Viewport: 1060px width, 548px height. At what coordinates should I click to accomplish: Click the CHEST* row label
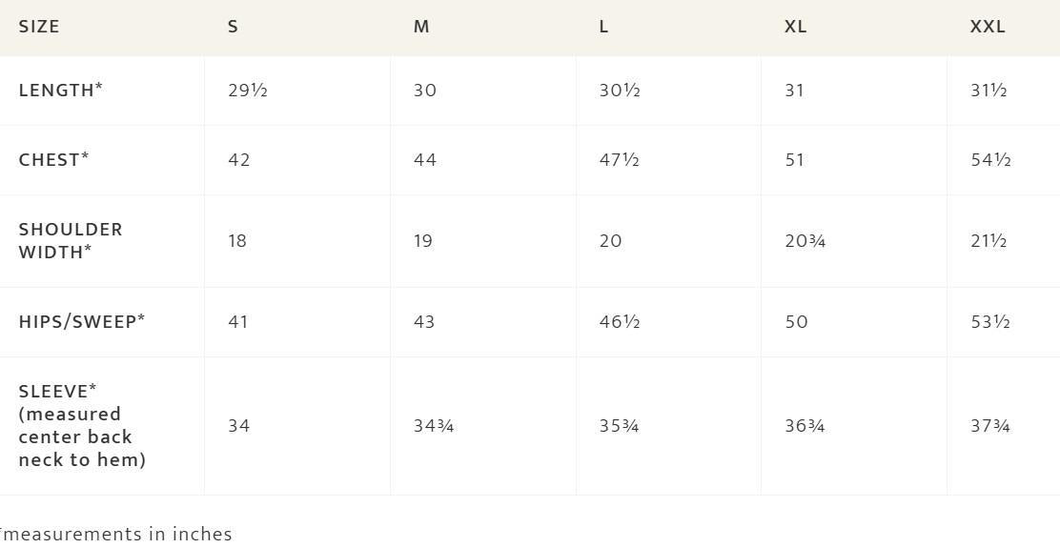tap(54, 159)
